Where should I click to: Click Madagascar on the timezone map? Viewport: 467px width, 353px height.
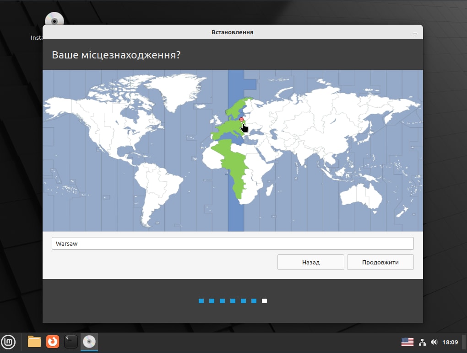pyautogui.click(x=269, y=190)
